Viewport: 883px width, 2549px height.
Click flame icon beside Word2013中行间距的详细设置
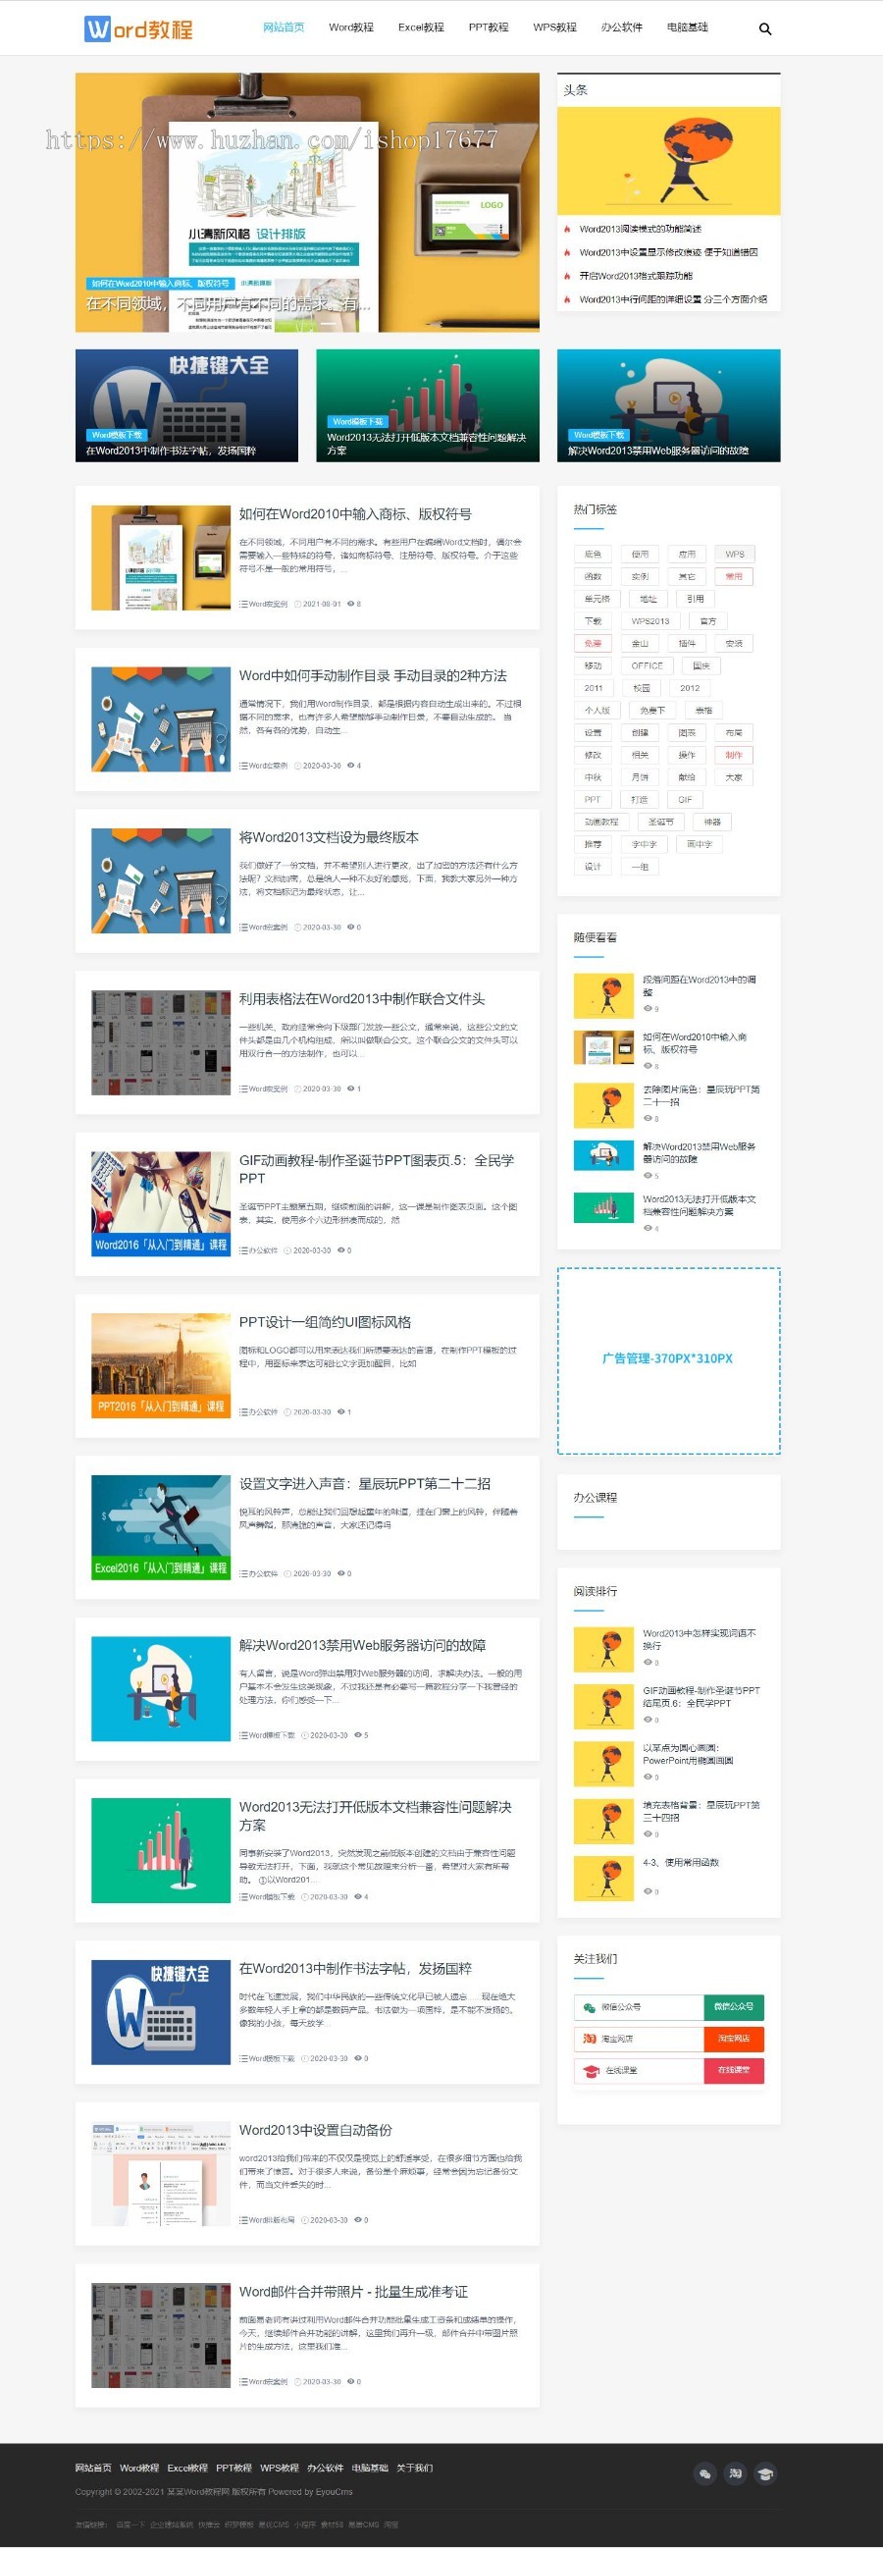point(567,298)
